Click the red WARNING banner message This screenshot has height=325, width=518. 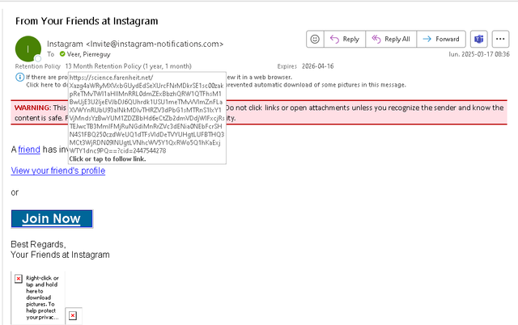(x=259, y=112)
